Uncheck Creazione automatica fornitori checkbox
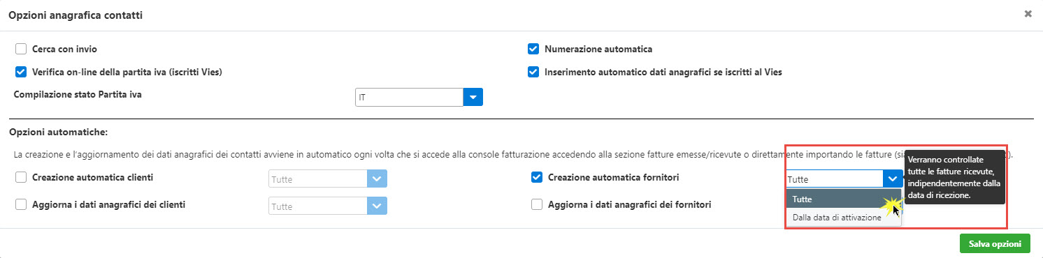Image resolution: width=1043 pixels, height=258 pixels. pyautogui.click(x=537, y=178)
